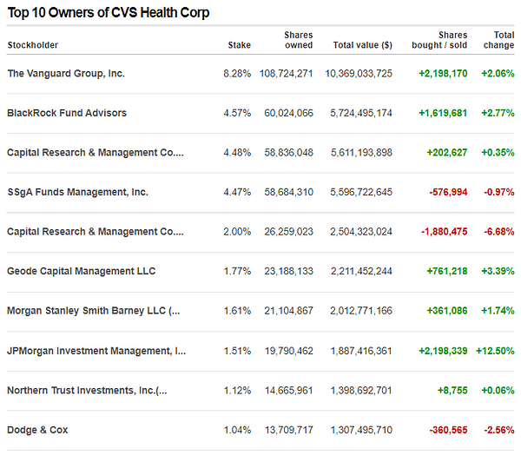
Task: Click shares sold value -360,565
Action: (x=448, y=430)
